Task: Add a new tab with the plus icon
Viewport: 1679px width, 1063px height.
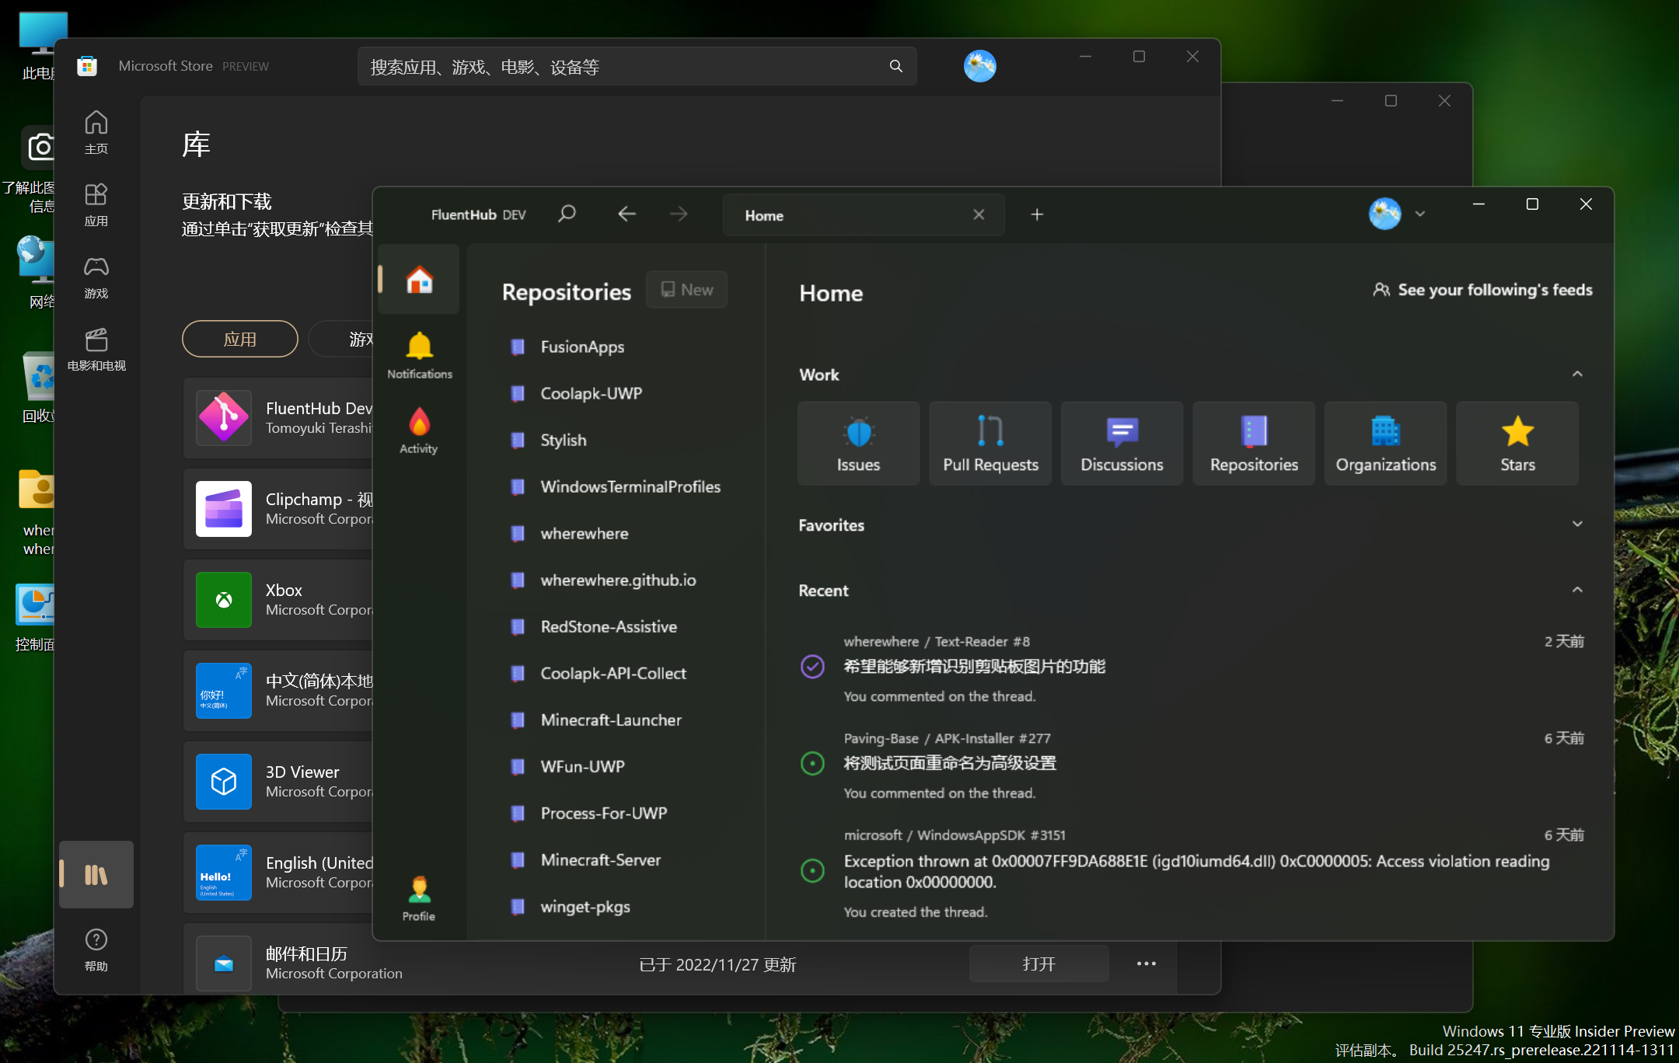Action: tap(1037, 214)
